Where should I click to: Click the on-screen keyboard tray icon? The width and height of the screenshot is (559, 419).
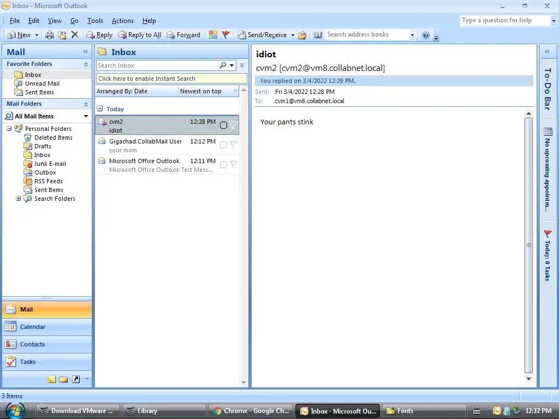tap(477, 411)
